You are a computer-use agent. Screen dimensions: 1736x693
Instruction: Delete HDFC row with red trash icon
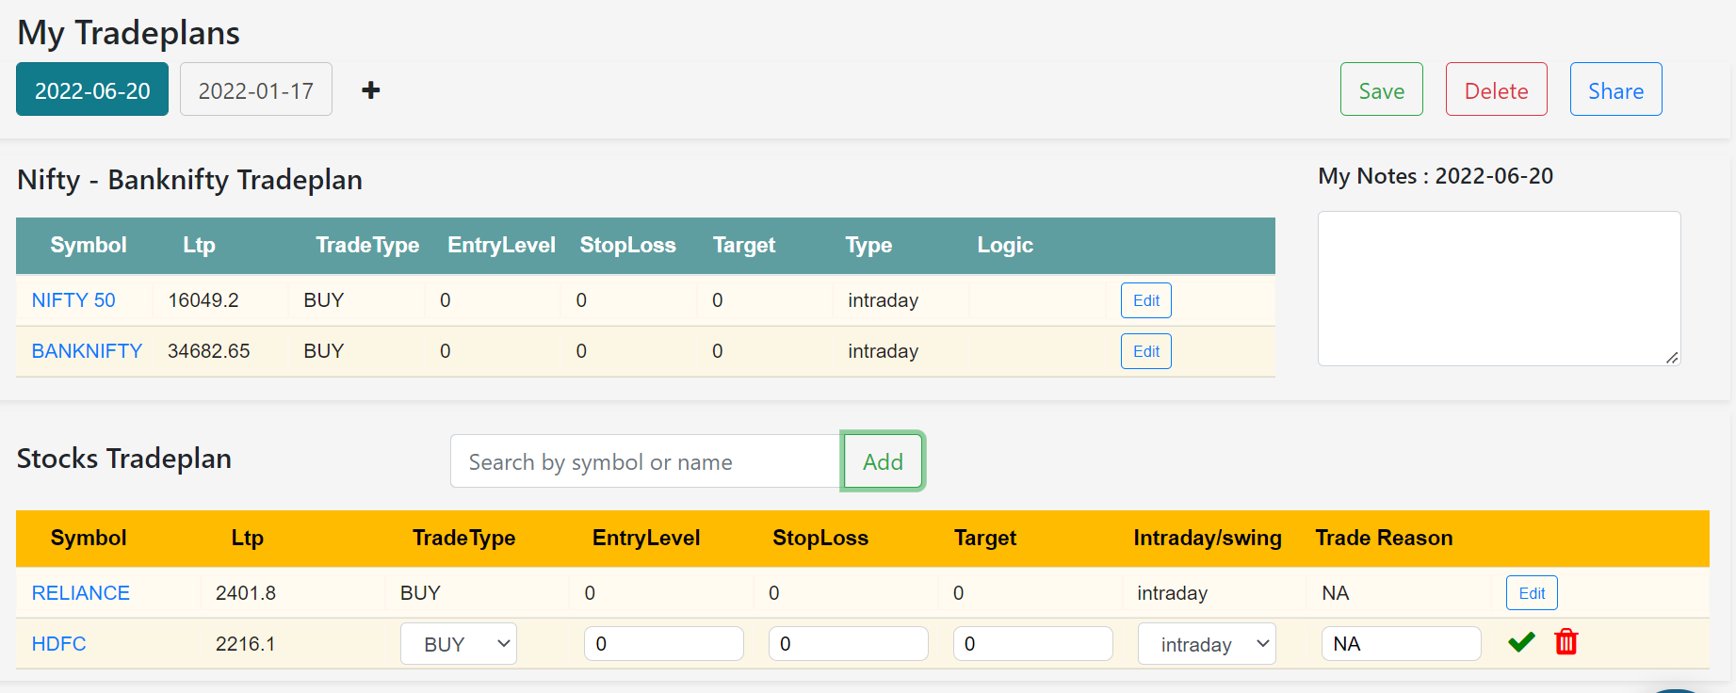pos(1566,642)
